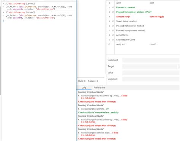
Task: Select the 'Proceed from delivery method' step
Action: click(130, 26)
